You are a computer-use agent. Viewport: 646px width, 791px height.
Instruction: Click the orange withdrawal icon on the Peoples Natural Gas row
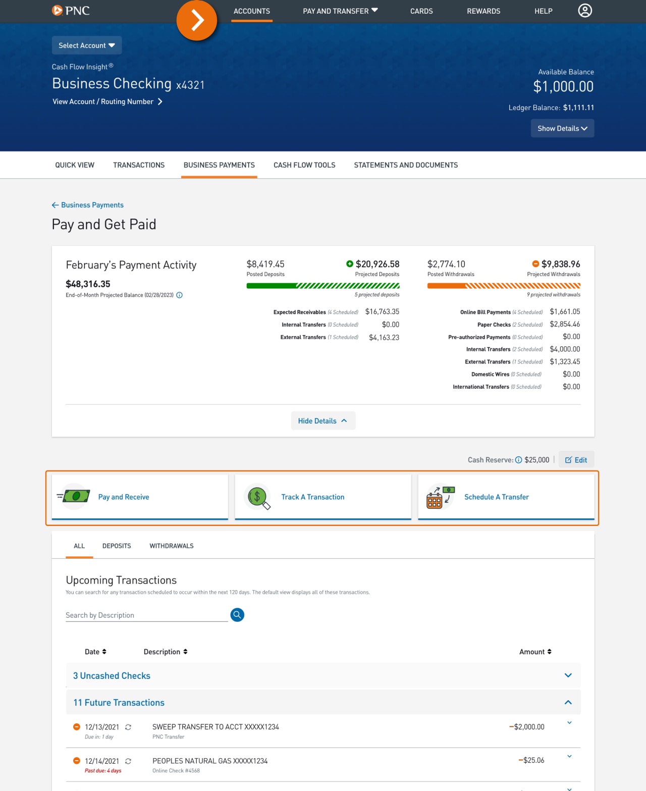tap(76, 761)
